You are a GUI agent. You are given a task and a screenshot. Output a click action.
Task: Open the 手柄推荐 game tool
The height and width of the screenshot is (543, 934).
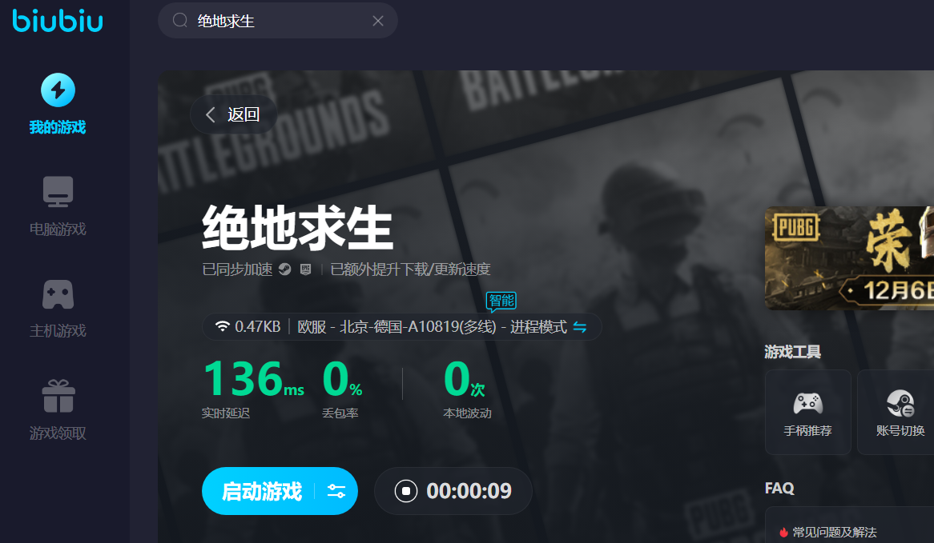click(x=807, y=412)
